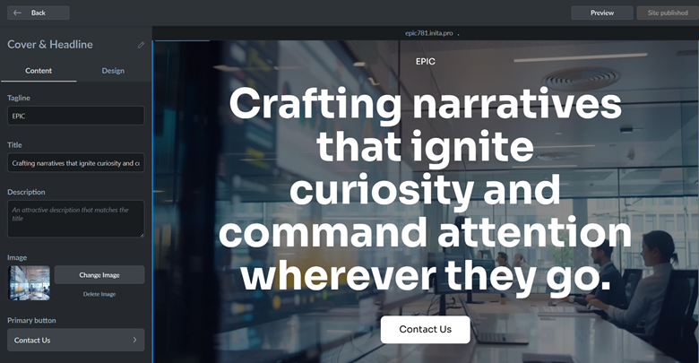699x363 pixels.
Task: Select the cover image thumbnail
Action: (29, 283)
